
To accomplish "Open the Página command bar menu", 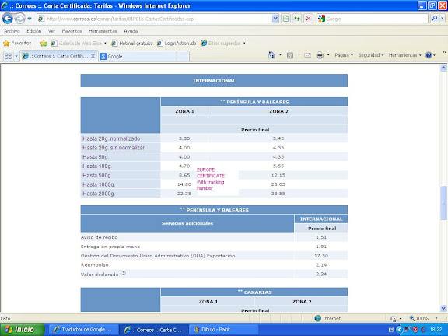I will point(344,55).
